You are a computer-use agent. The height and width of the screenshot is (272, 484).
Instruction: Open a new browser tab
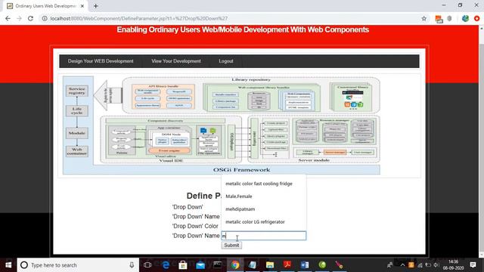click(x=96, y=6)
